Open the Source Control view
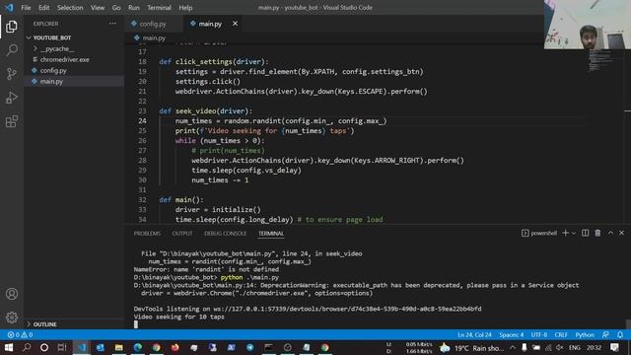 [x=12, y=74]
